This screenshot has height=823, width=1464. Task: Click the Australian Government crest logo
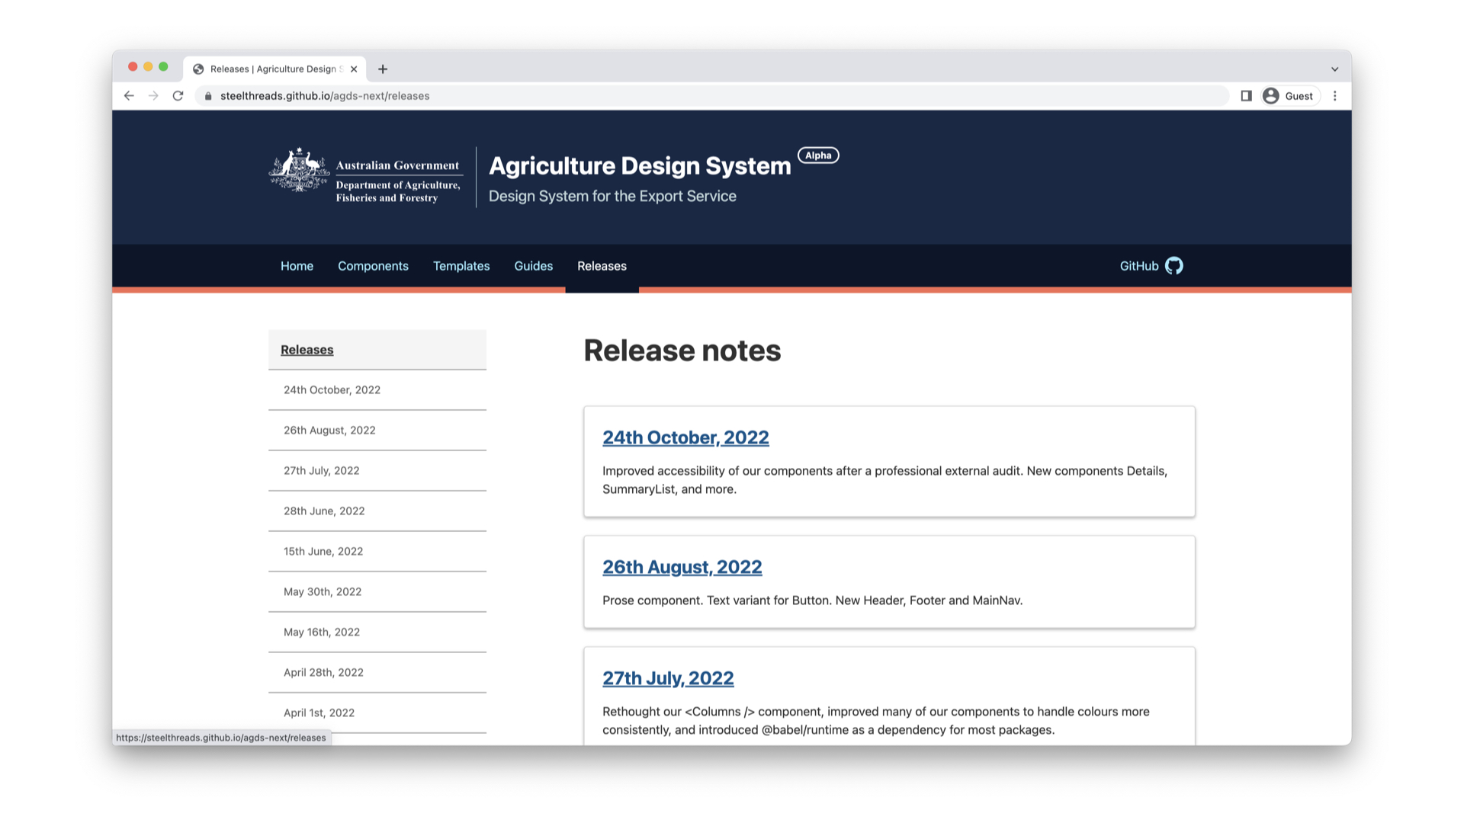tap(299, 171)
